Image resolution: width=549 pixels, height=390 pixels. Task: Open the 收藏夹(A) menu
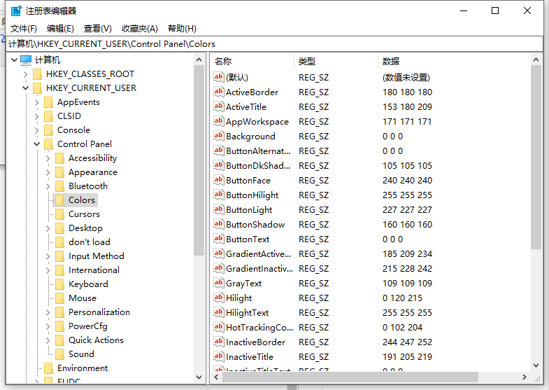140,29
